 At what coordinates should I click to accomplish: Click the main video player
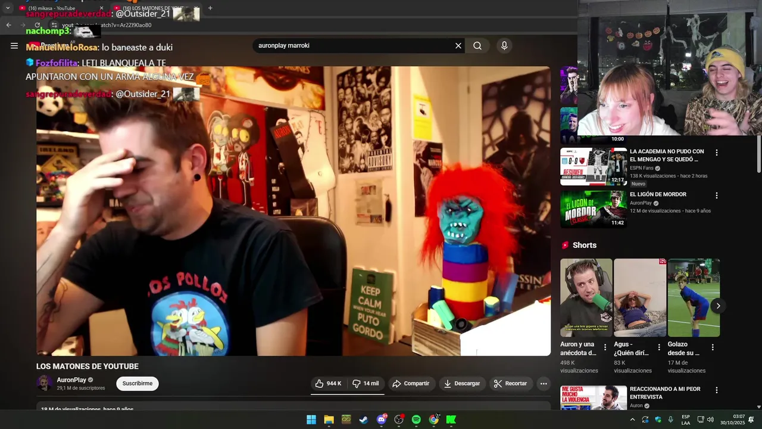[x=293, y=211]
